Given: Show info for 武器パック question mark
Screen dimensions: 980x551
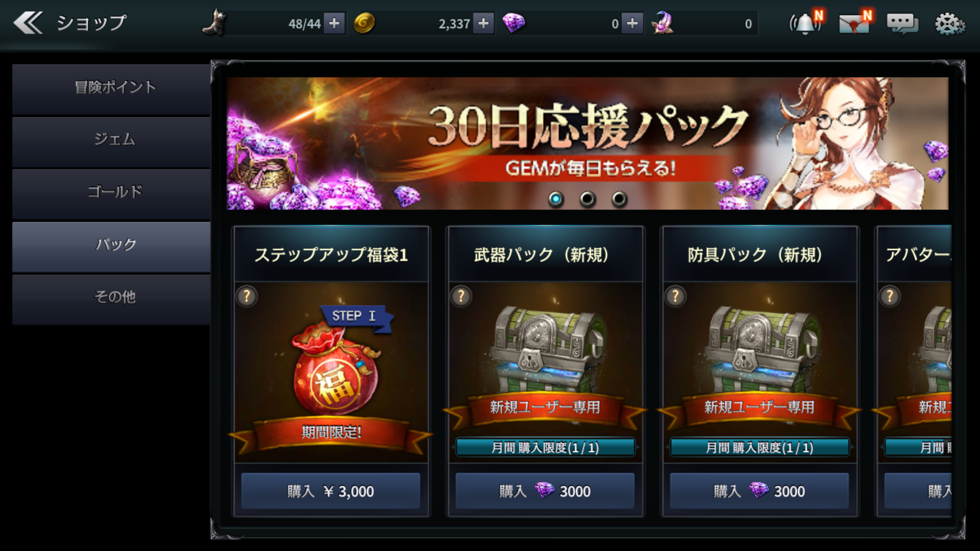Looking at the screenshot, I should 461,296.
